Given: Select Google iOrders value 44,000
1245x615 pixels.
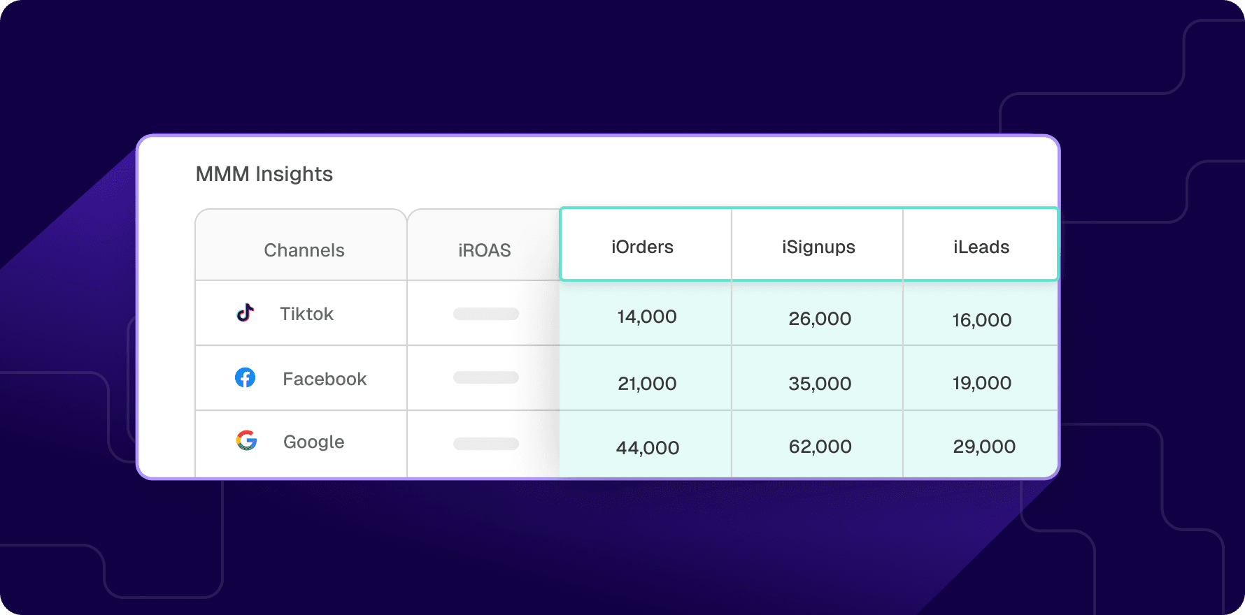Looking at the screenshot, I should click(x=648, y=448).
